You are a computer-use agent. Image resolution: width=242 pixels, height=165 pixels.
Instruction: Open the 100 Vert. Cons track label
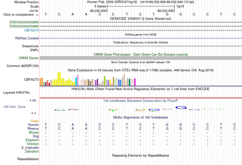tap(14, 107)
